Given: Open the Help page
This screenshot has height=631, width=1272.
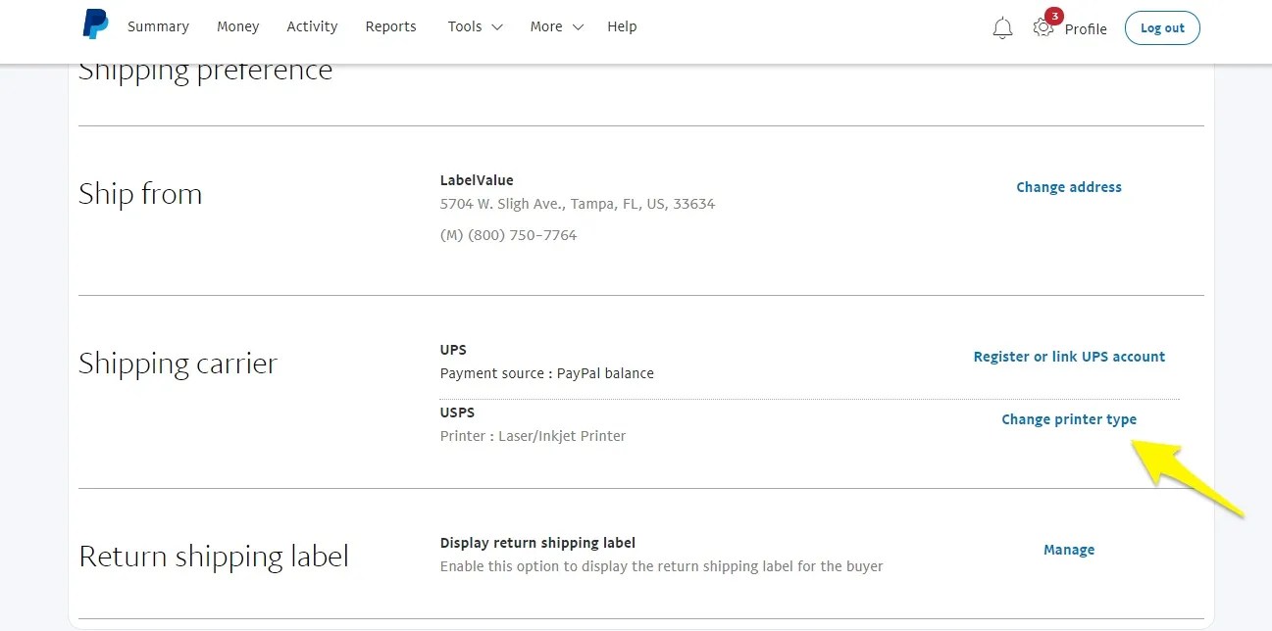Looking at the screenshot, I should point(622,26).
